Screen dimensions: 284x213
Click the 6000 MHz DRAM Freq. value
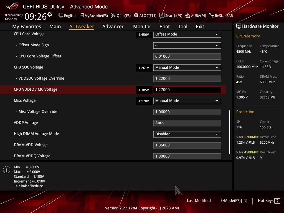point(267,82)
